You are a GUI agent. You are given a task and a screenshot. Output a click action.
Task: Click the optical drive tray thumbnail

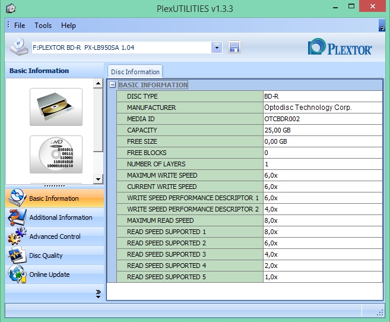(x=56, y=107)
